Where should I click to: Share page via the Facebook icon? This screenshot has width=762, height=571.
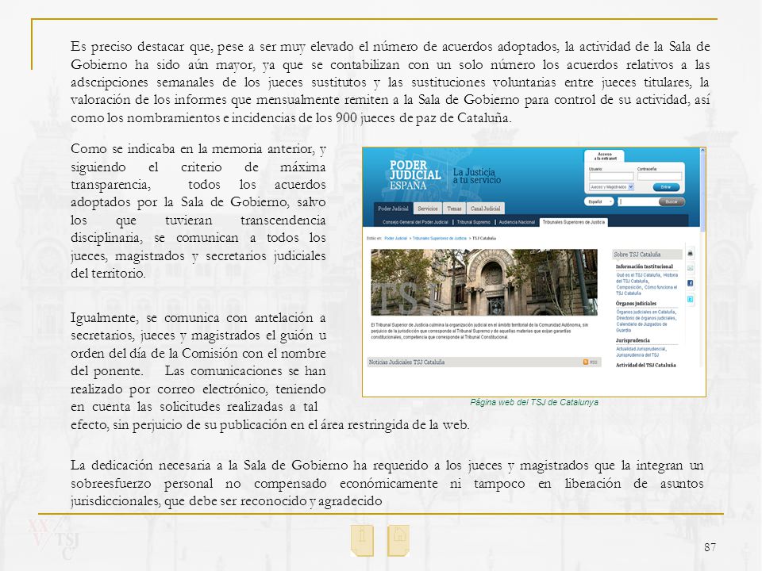point(690,283)
